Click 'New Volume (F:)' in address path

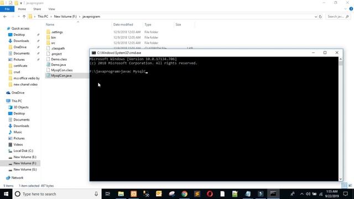pos(65,17)
